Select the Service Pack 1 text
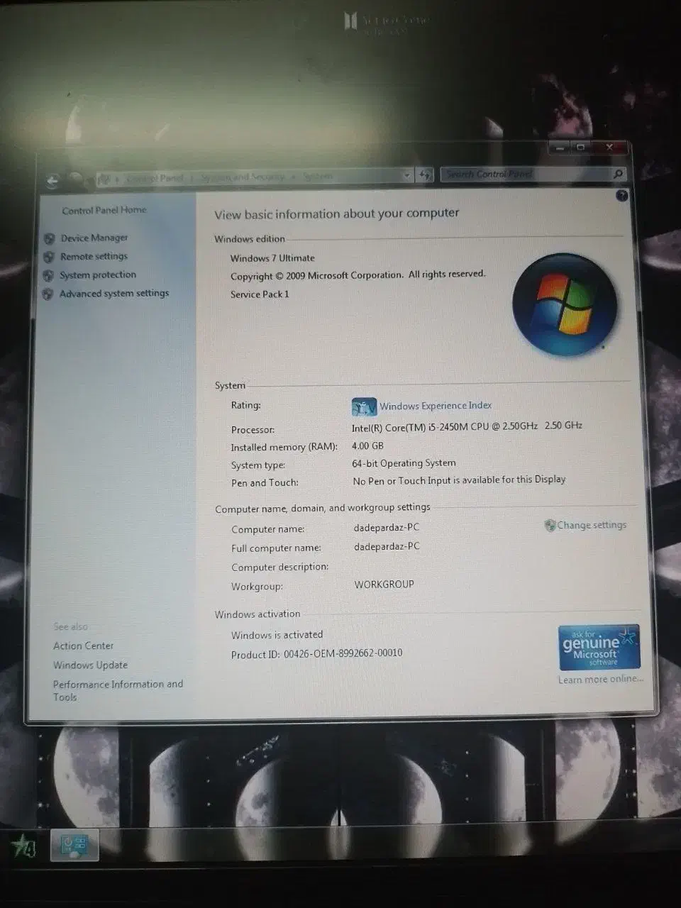The height and width of the screenshot is (908, 681). coord(260,294)
